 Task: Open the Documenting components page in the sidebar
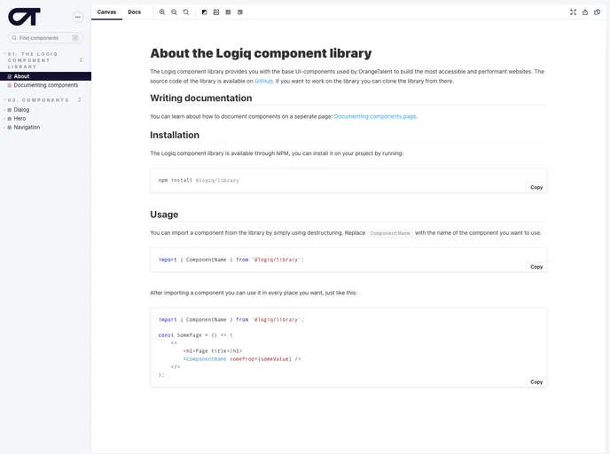tap(46, 85)
